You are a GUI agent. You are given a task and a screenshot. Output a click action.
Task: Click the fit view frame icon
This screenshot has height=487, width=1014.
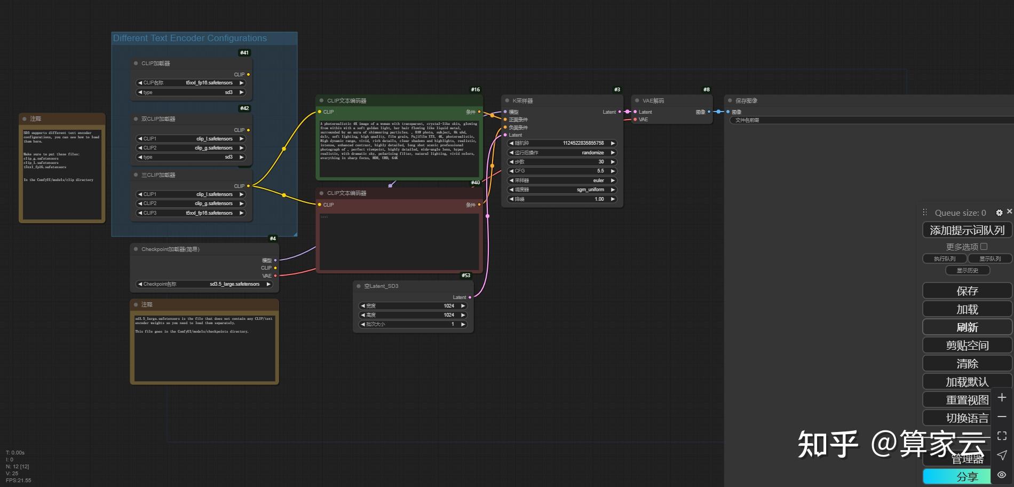1002,436
